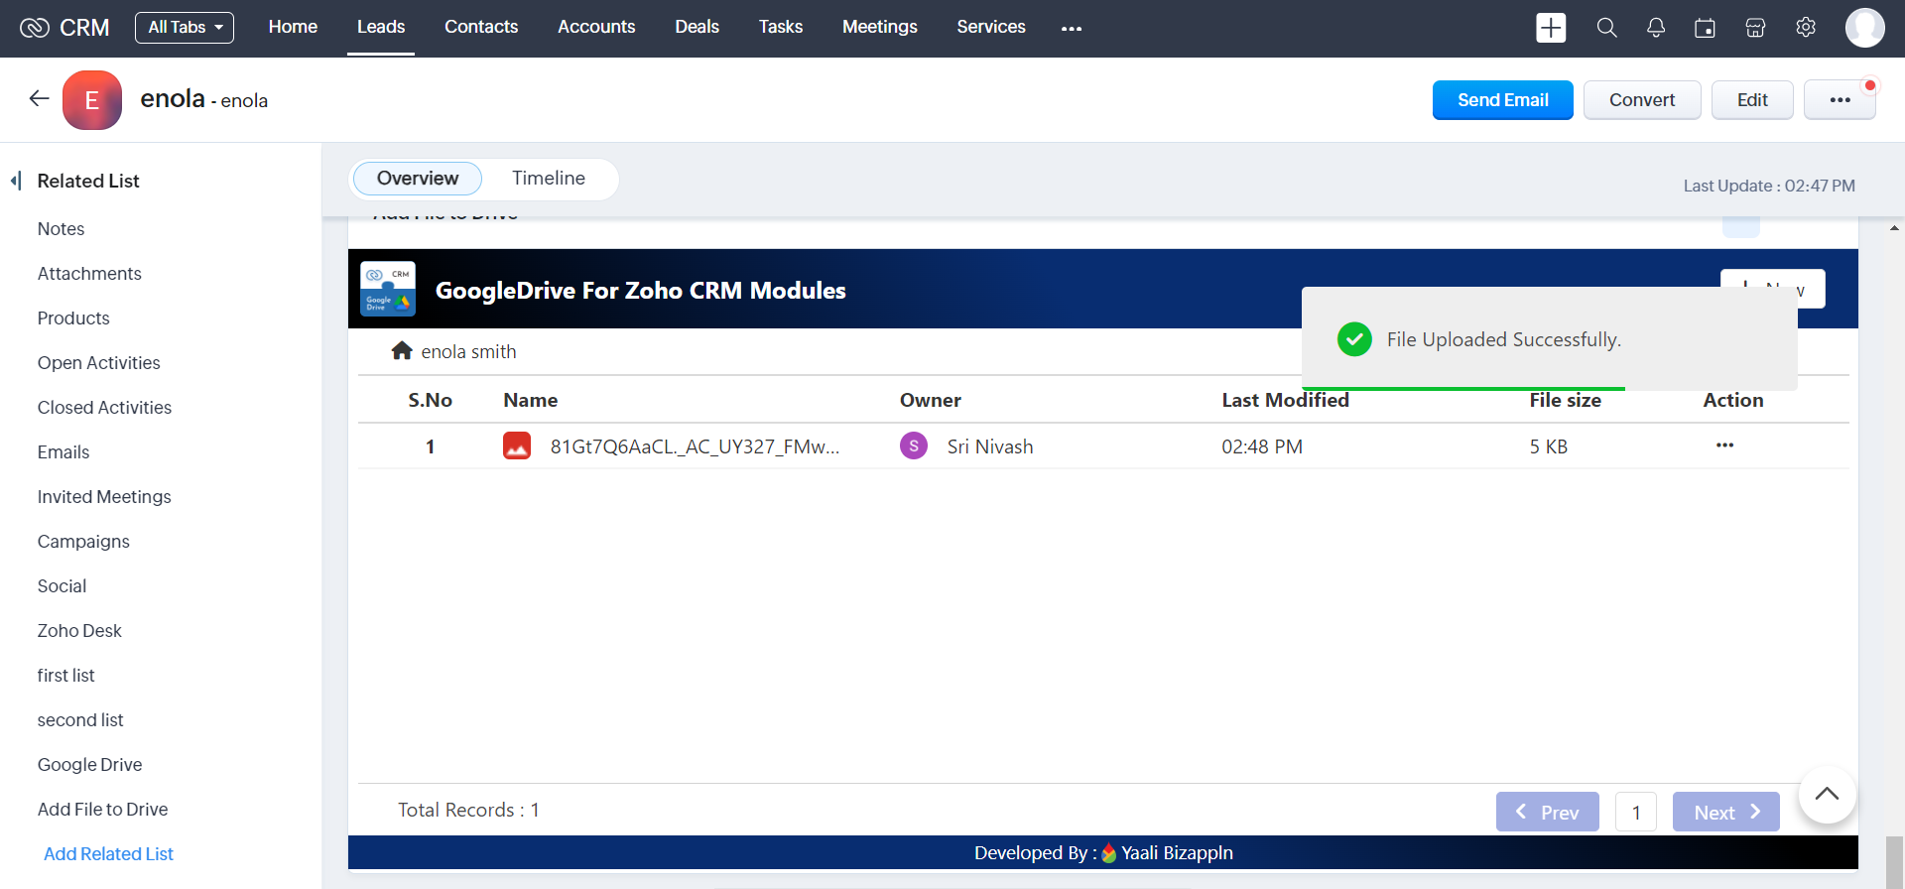Open the settings gear icon

[1806, 28]
